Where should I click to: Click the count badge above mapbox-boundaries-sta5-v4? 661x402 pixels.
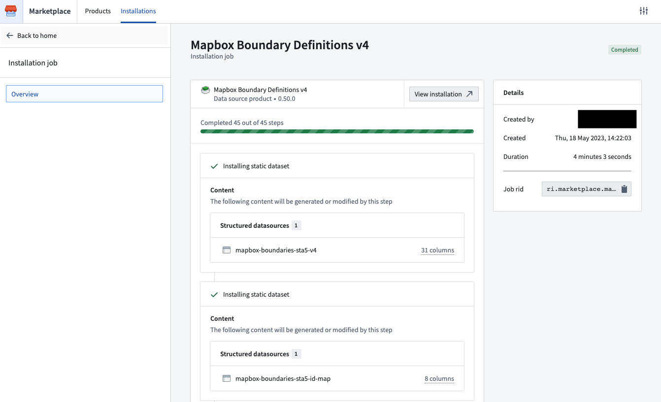296,225
